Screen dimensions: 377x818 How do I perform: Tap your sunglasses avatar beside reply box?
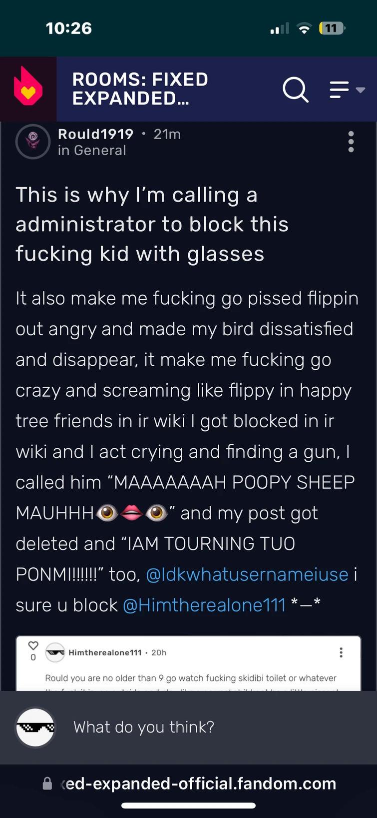[35, 727]
